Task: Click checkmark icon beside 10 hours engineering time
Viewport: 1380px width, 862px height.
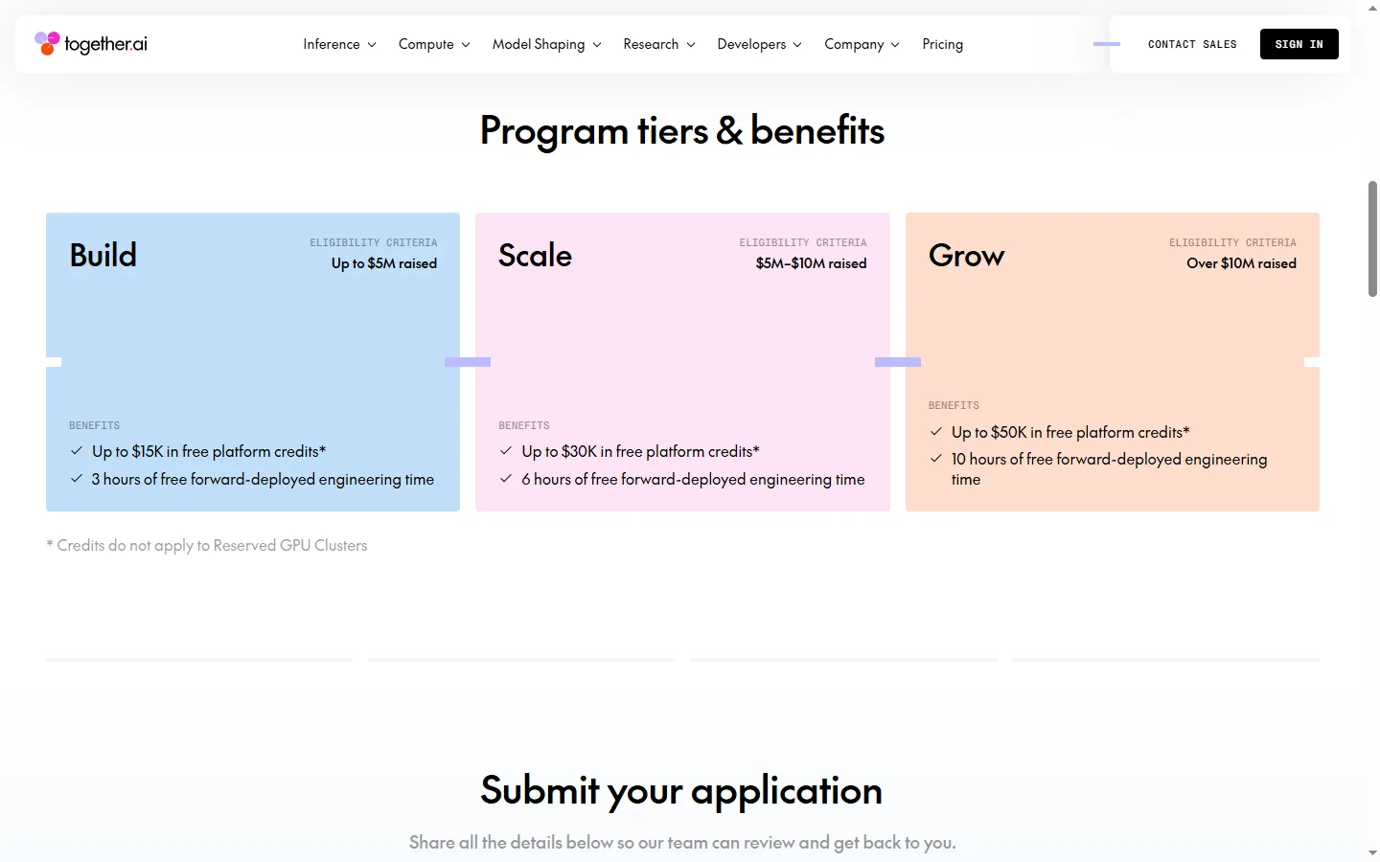Action: coord(936,459)
